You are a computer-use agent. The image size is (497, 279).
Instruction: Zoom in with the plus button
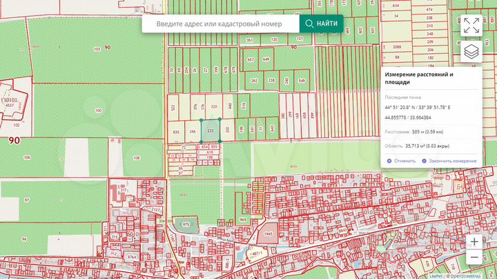point(474,242)
